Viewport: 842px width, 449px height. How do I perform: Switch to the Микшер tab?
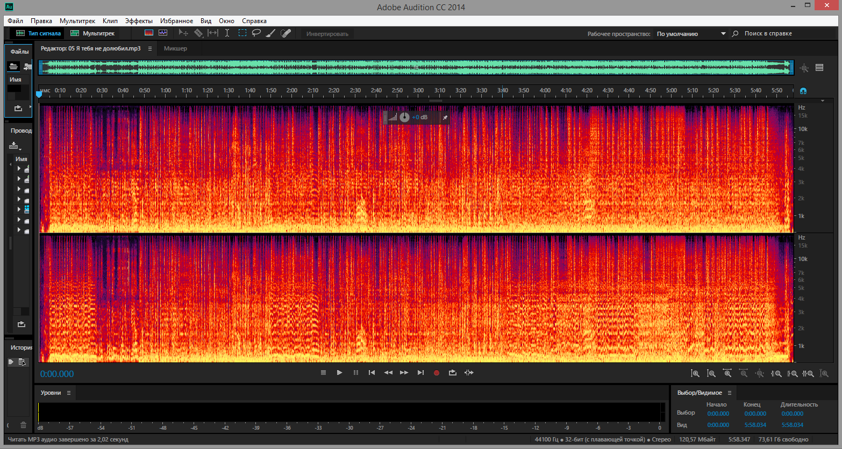(175, 48)
